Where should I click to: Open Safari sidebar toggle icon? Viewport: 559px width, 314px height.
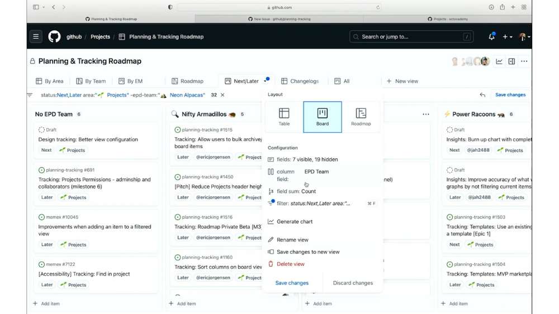(x=36, y=7)
